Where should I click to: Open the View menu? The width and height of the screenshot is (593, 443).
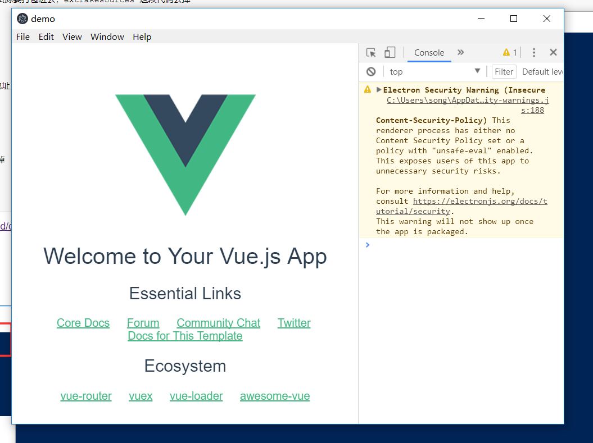pyautogui.click(x=72, y=36)
